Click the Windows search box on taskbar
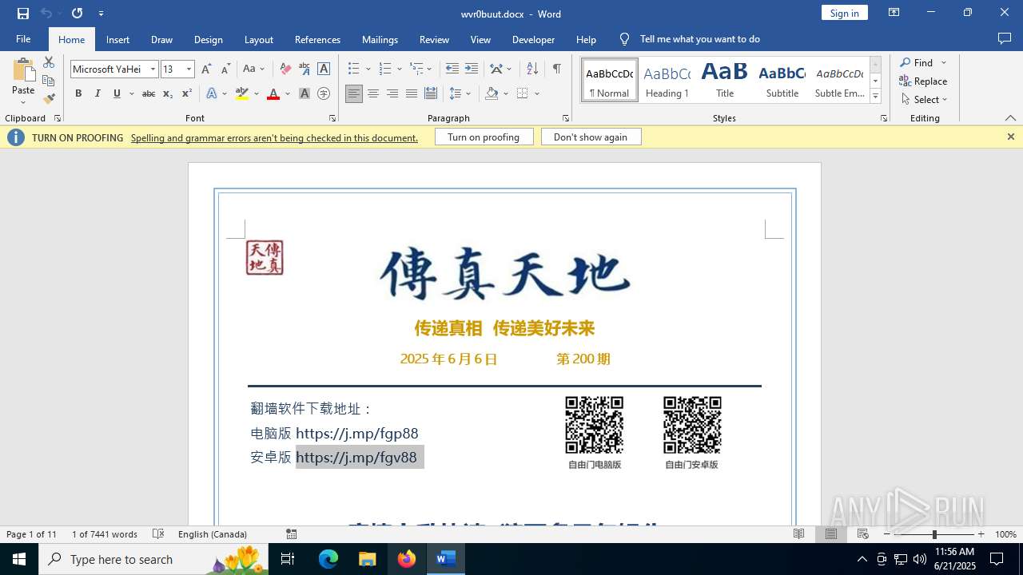The image size is (1023, 575). click(x=153, y=559)
